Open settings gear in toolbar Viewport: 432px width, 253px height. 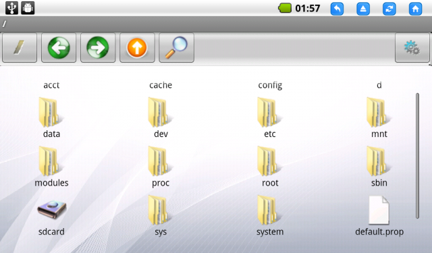tap(412, 48)
